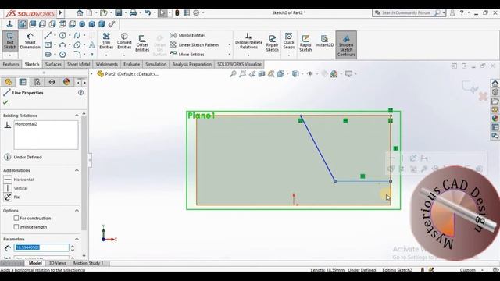Open the Offset Entities tool
Viewport: 500px width, 281px height.
point(142,43)
